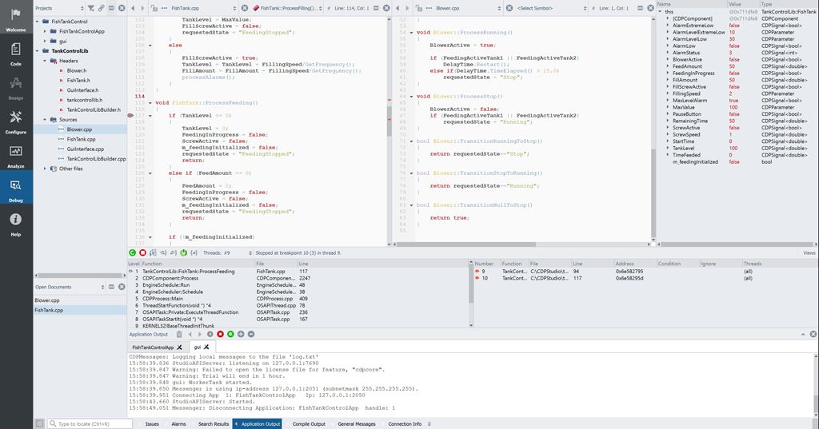Close the Projects side pane

click(x=122, y=8)
